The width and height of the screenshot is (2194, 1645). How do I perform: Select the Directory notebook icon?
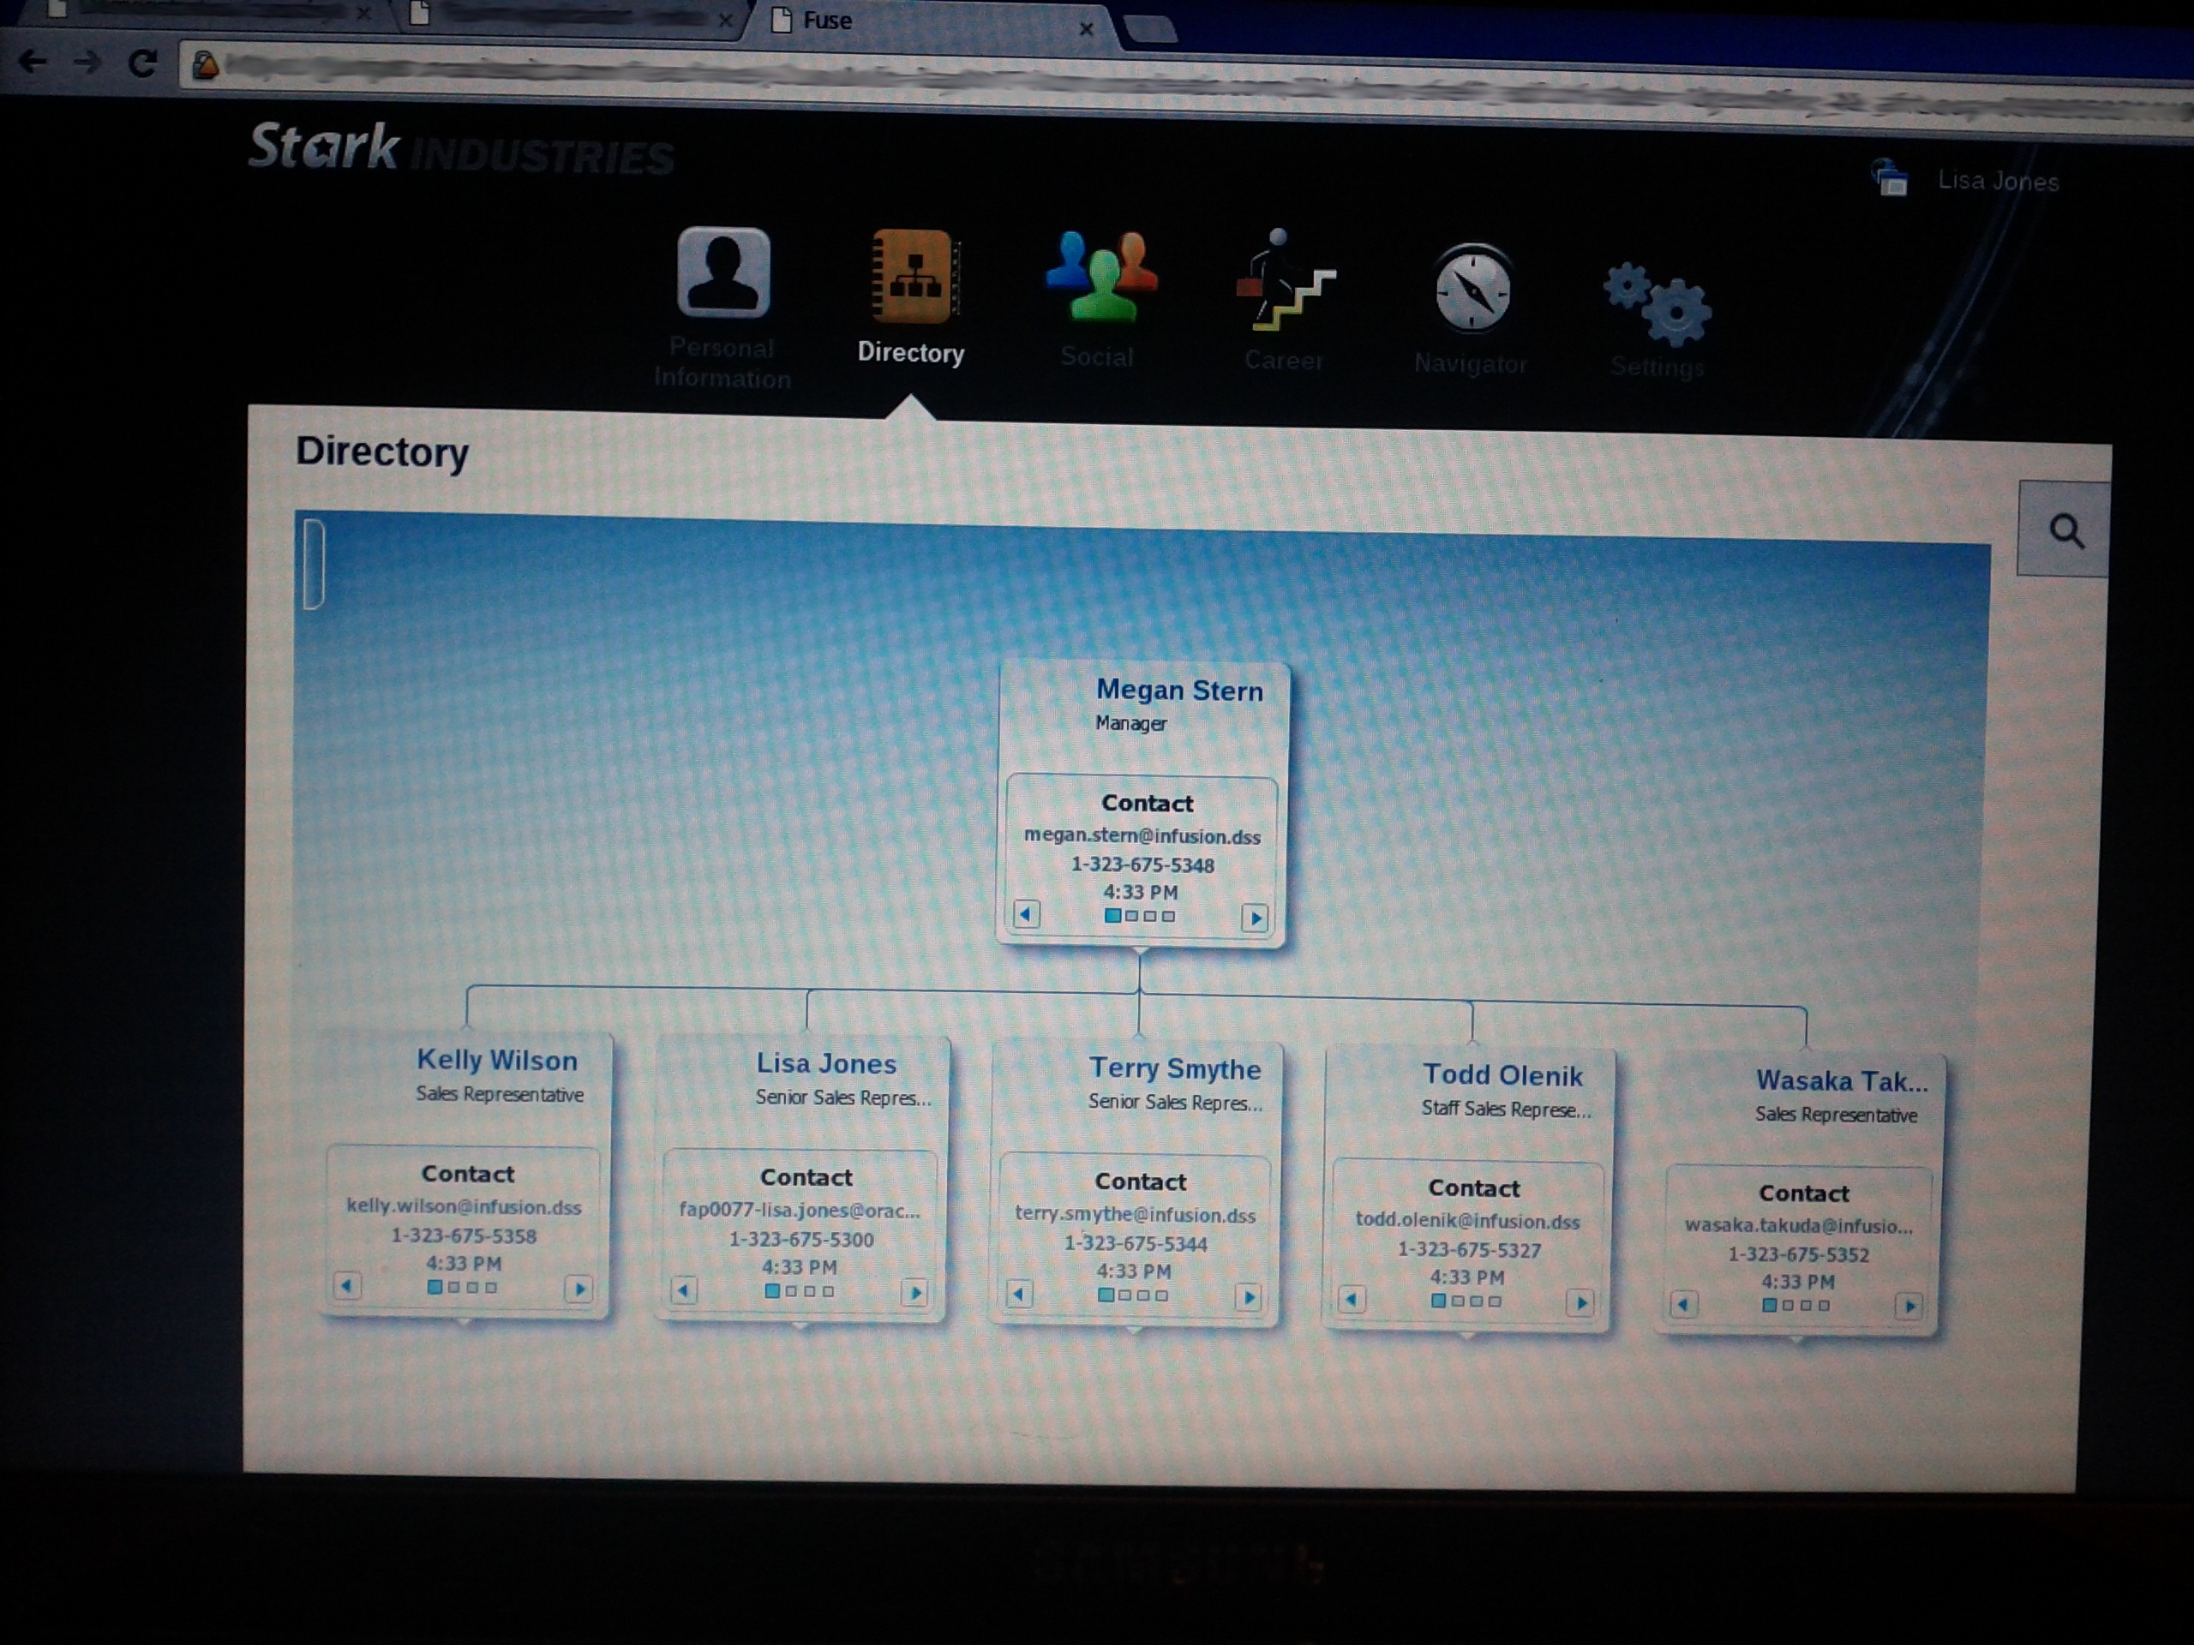914,278
